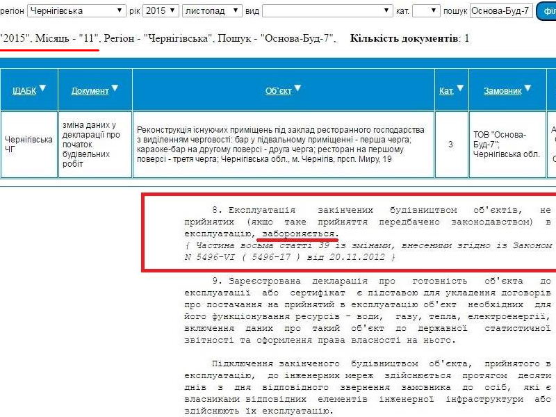The width and height of the screenshot is (556, 417).
Task: Click the sort triangle next to Замовник
Action: click(528, 88)
